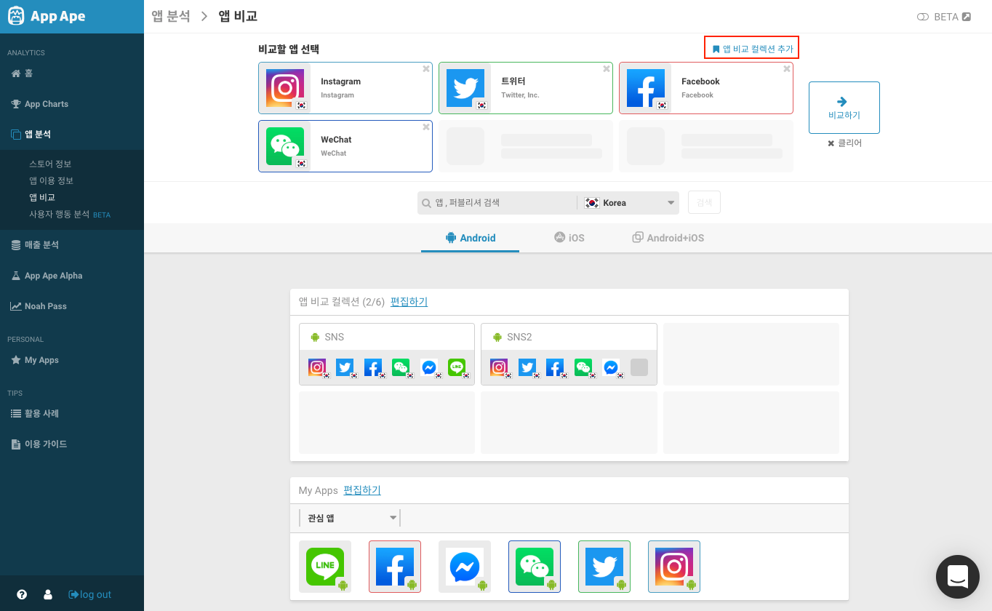
Task: Click Messenger icon in SNS2 collection
Action: coord(611,367)
